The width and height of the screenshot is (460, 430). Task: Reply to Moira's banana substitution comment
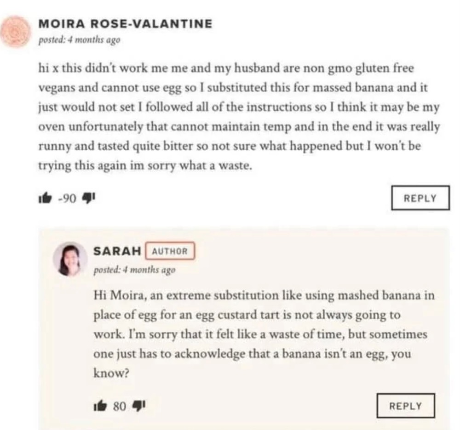pyautogui.click(x=420, y=198)
